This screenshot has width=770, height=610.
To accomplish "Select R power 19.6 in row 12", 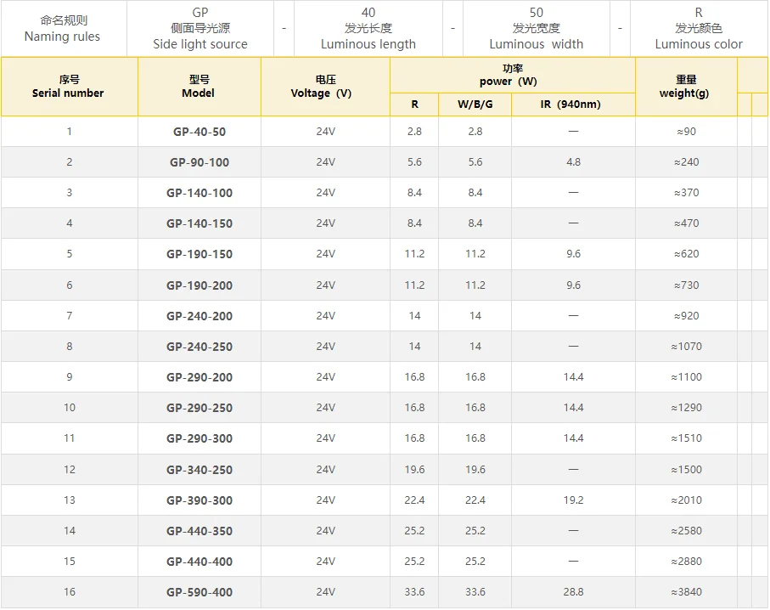I will coord(414,470).
